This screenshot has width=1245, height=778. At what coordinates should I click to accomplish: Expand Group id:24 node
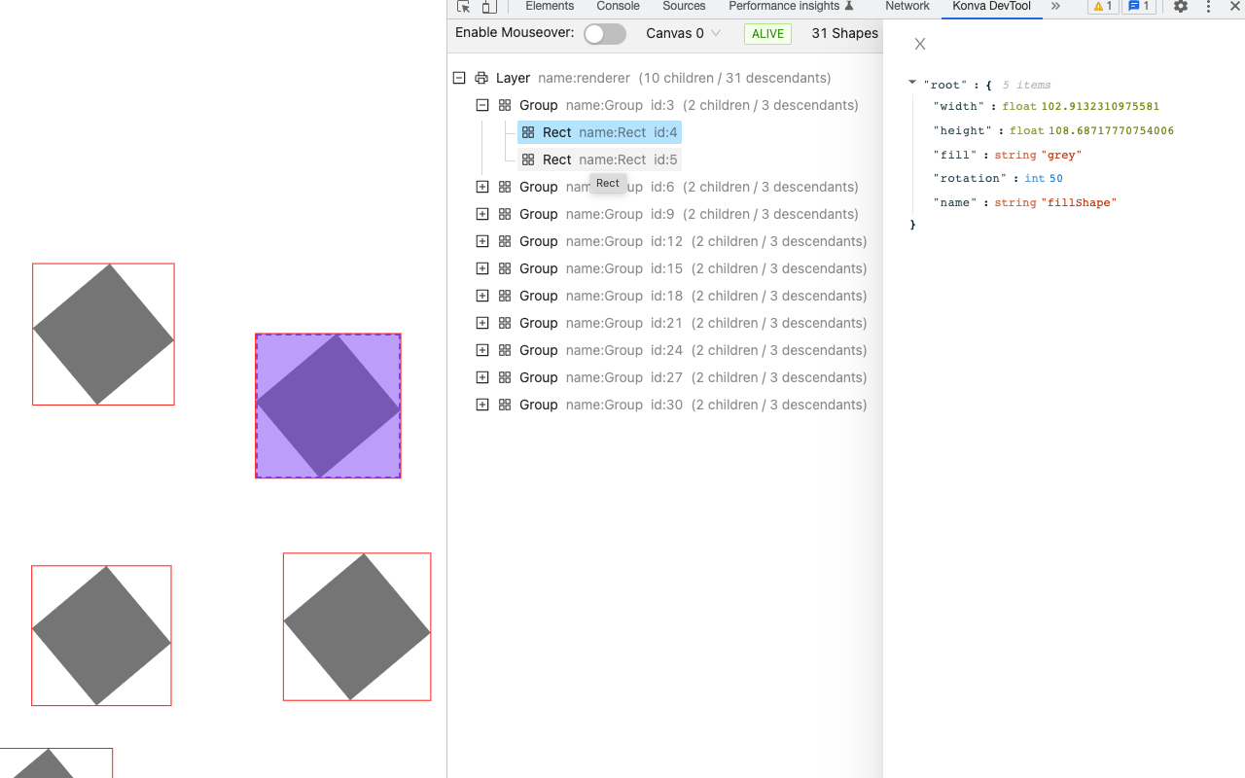click(482, 350)
